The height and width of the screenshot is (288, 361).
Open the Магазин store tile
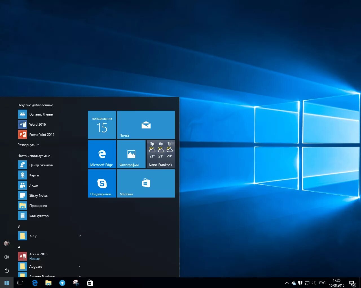point(146,183)
